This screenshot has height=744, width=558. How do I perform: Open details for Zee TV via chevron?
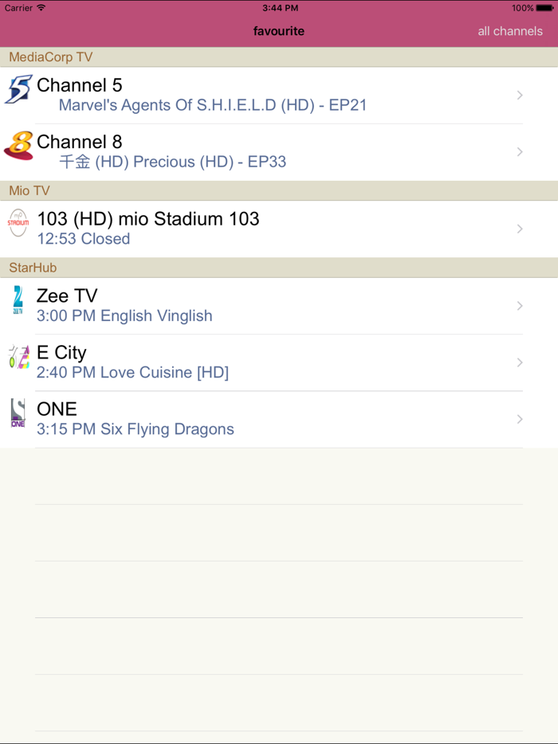(520, 306)
